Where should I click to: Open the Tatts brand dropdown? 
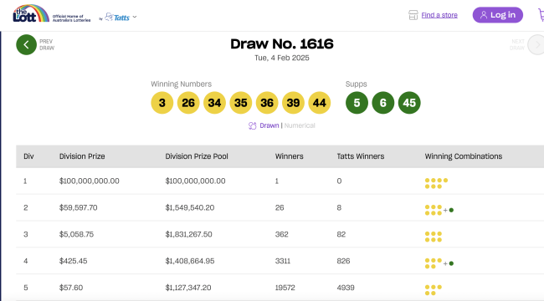121,17
